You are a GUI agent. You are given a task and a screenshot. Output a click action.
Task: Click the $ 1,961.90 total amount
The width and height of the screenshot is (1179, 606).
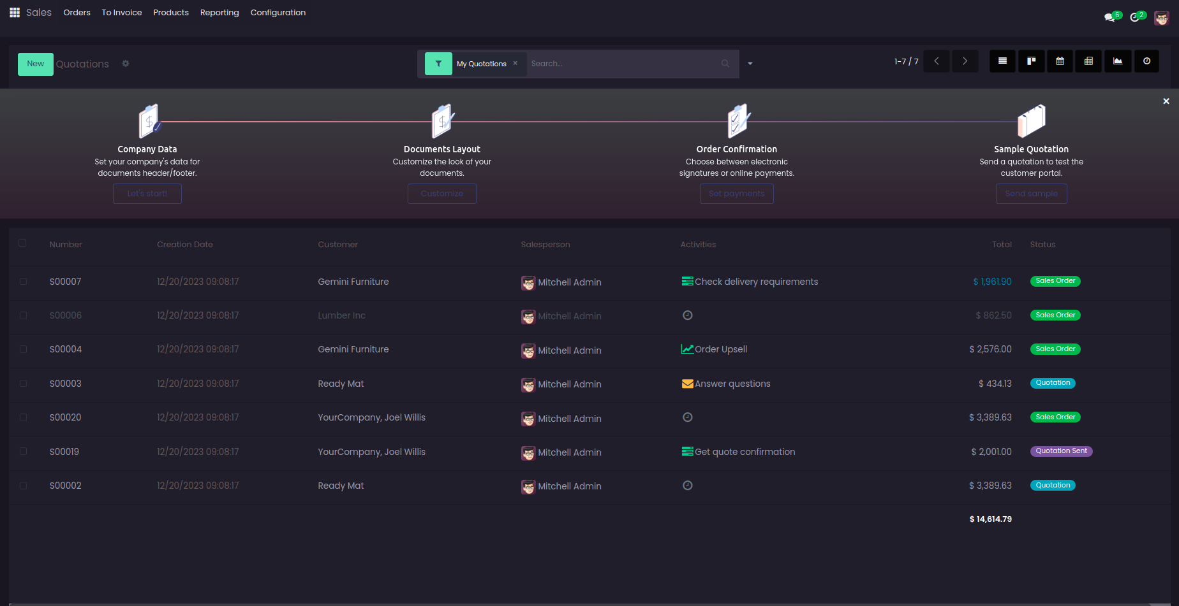[992, 282]
